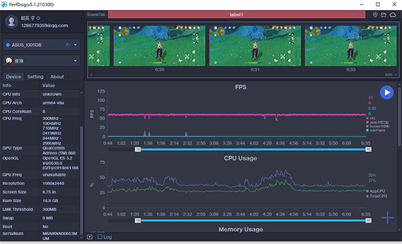Click the PerfDog logo in the title bar

click(x=4, y=5)
